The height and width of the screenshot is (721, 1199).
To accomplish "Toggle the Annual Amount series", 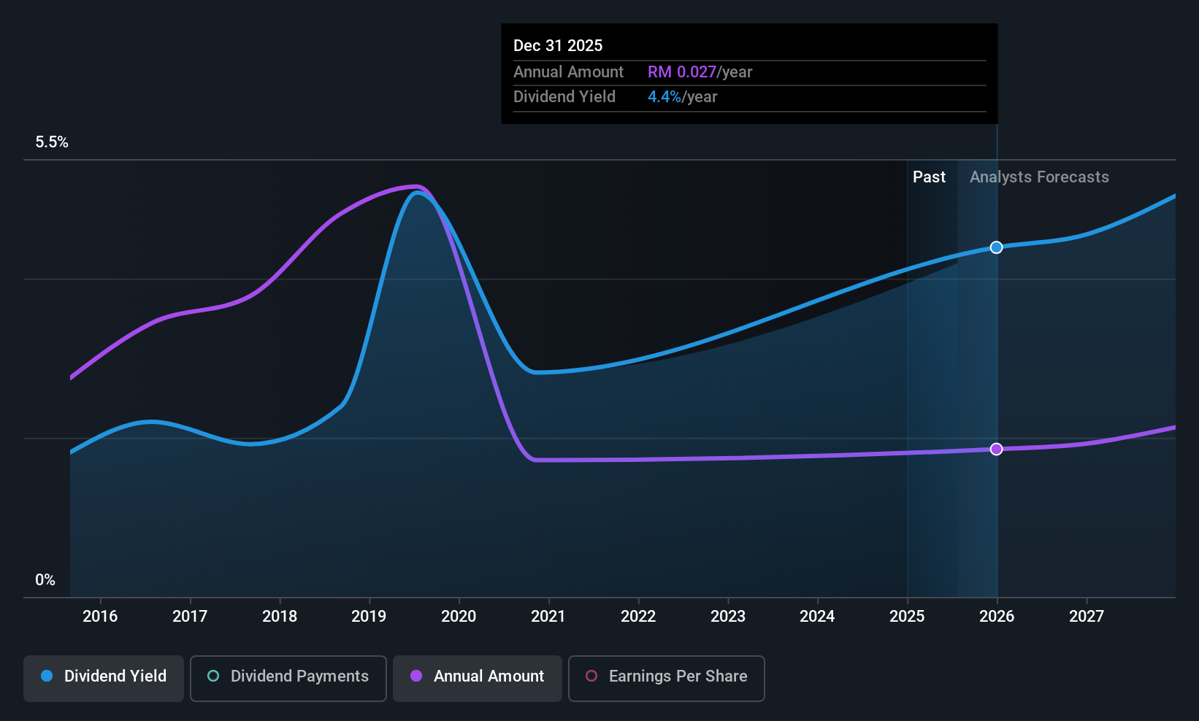I will tap(478, 679).
